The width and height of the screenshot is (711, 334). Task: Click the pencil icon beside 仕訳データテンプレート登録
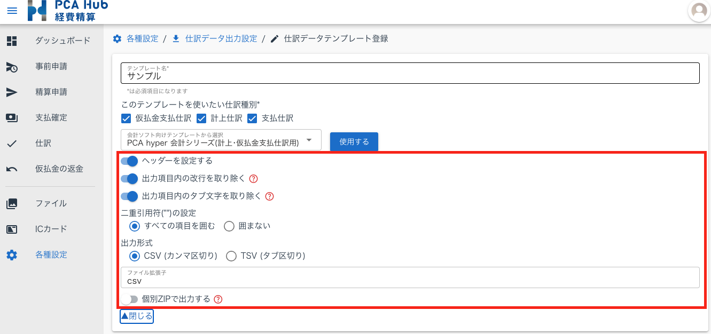pyautogui.click(x=275, y=39)
